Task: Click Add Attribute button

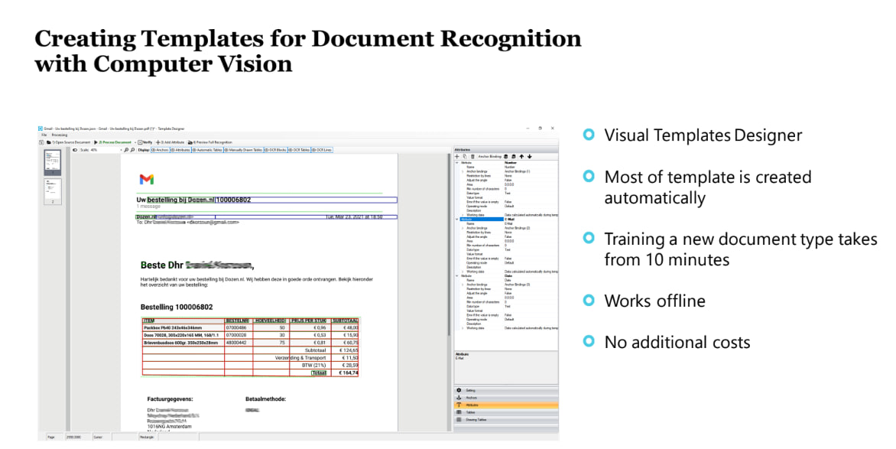Action: click(x=170, y=142)
